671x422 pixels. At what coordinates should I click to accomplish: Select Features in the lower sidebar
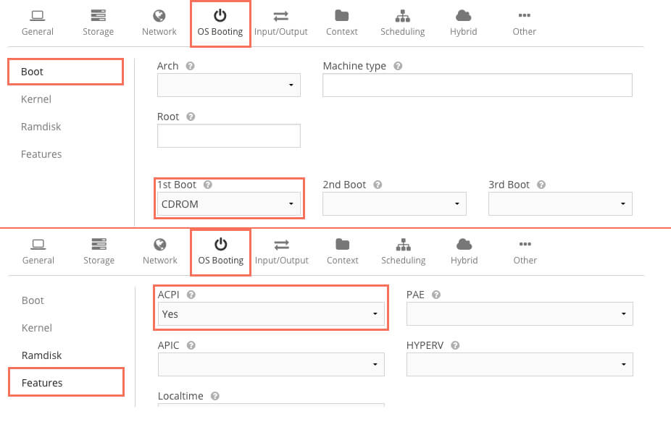tap(42, 383)
